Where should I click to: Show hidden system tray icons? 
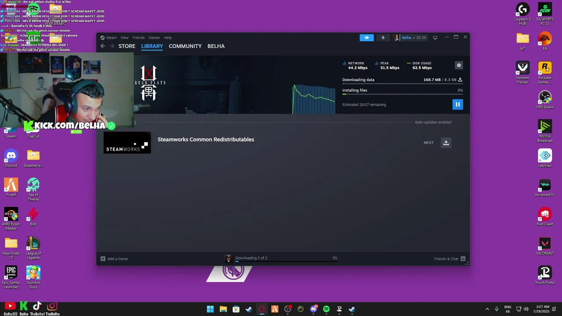point(487,309)
